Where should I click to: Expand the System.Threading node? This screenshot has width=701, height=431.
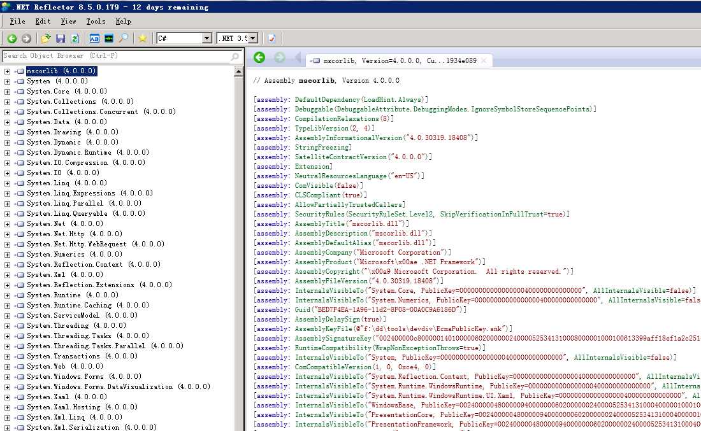pos(7,326)
